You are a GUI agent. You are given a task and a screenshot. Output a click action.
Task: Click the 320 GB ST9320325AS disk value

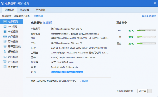[x=80, y=53]
